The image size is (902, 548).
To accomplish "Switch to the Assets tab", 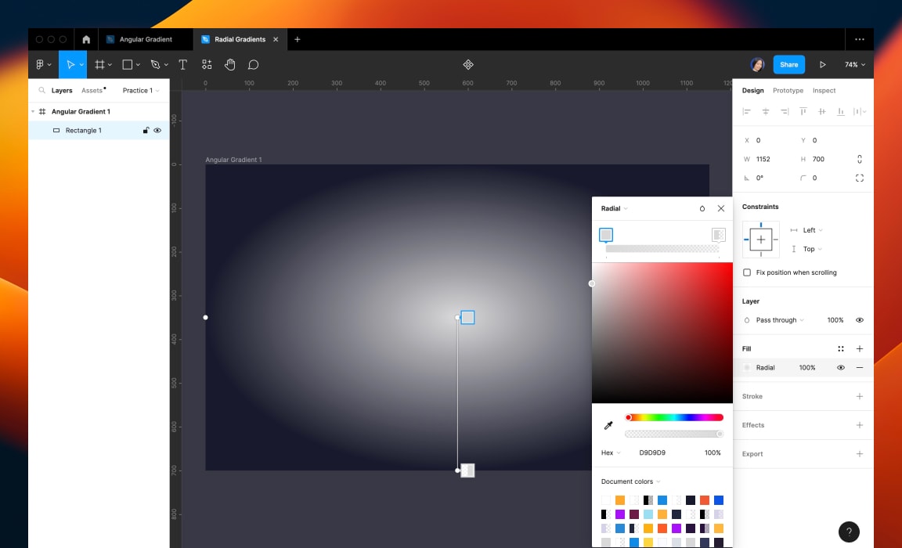I will [92, 90].
